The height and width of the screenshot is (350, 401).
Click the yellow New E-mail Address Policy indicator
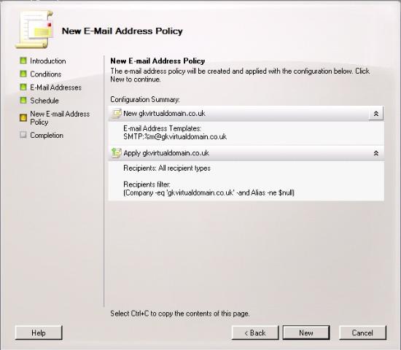23,117
